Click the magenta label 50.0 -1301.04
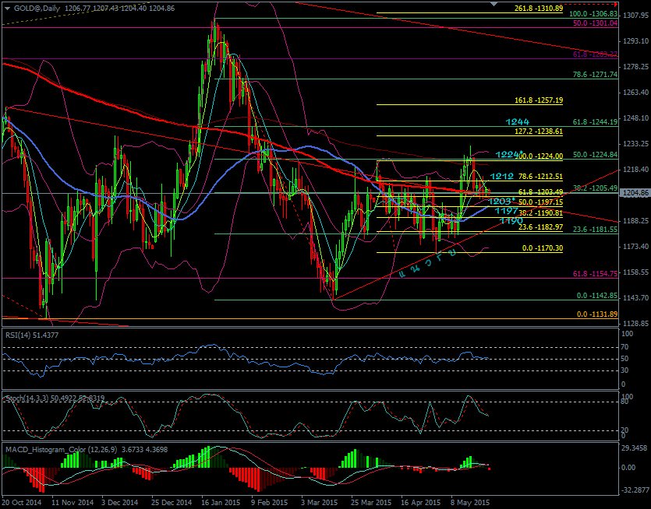 [596, 23]
